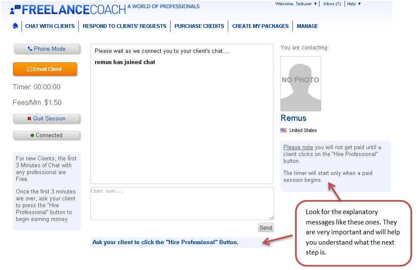Click the envelope icon on Email Client

(29, 69)
